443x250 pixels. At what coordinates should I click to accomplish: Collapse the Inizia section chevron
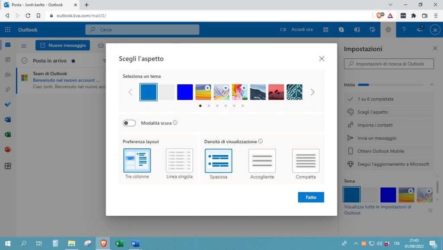point(431,85)
